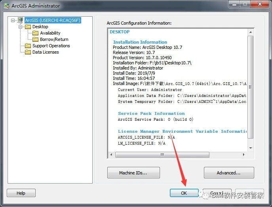This screenshot has width=272, height=207.
Task: Click the Application Data Folder line
Action: pos(182,96)
